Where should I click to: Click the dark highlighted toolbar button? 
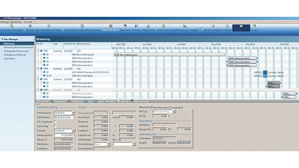tap(241, 28)
